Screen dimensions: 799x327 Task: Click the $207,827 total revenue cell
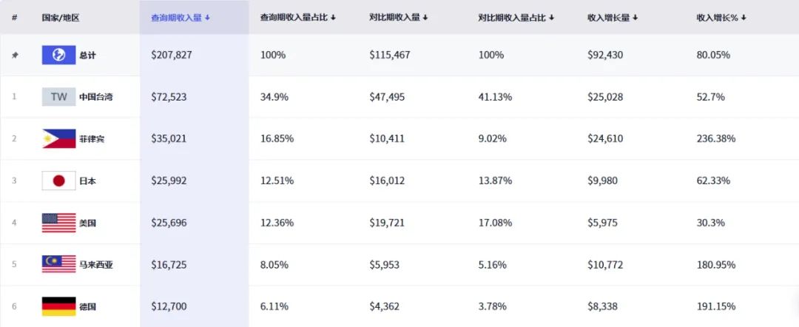[x=171, y=55]
